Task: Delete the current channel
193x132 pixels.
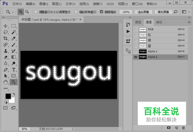Action: 184,128
